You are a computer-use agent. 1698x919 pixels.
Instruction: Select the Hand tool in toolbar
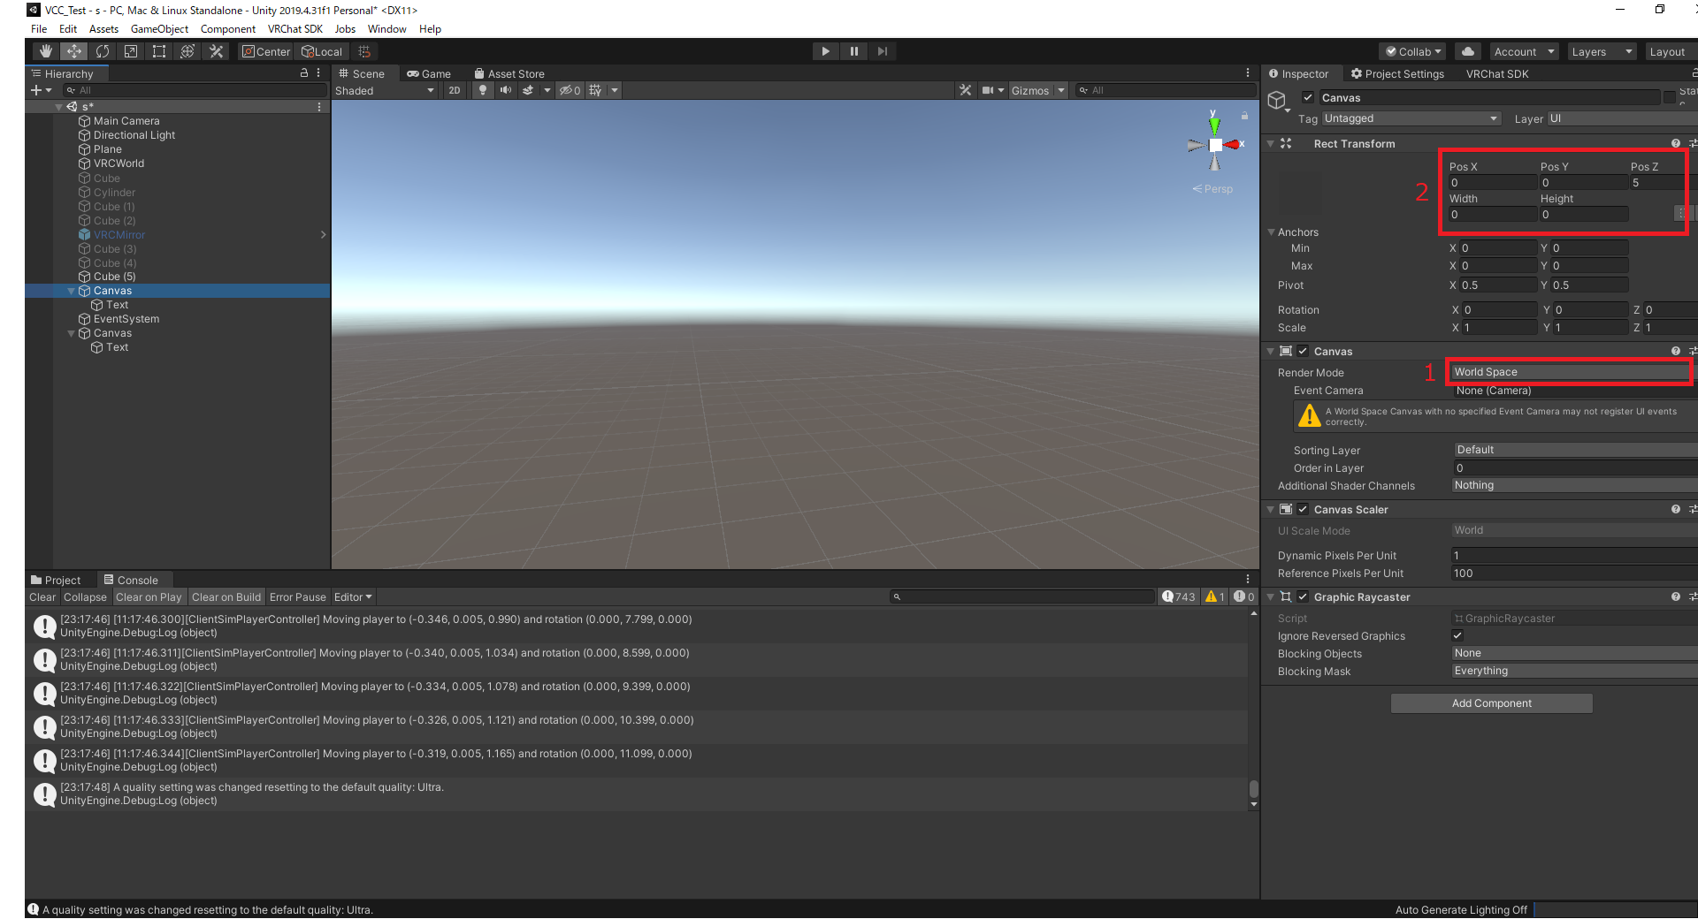(x=46, y=51)
